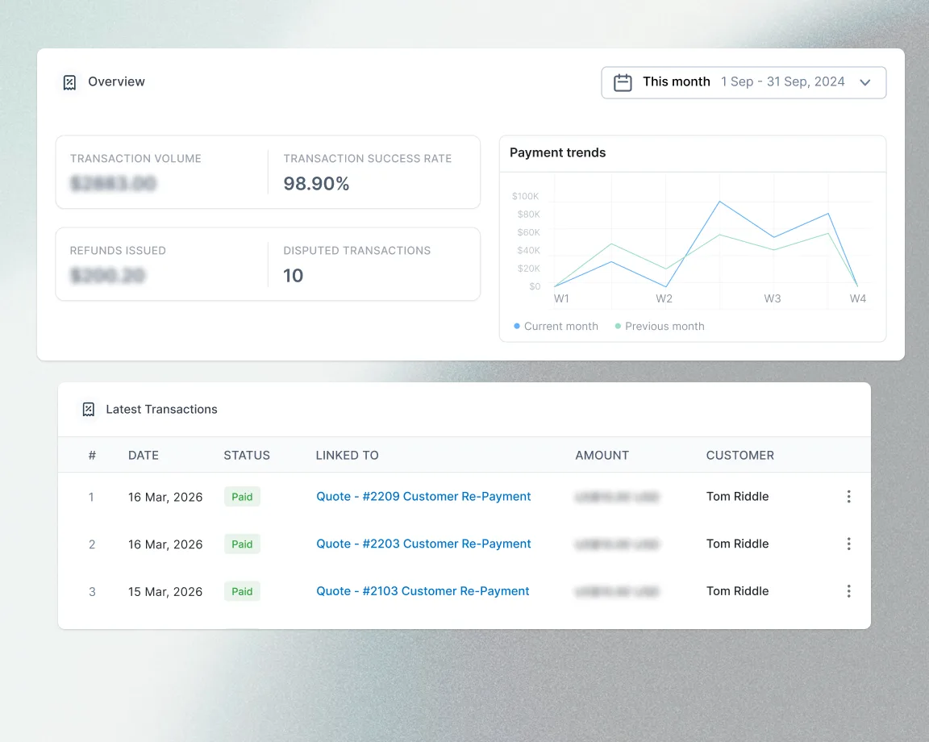Open more options for Quote #2203 row
929x742 pixels.
(x=848, y=544)
